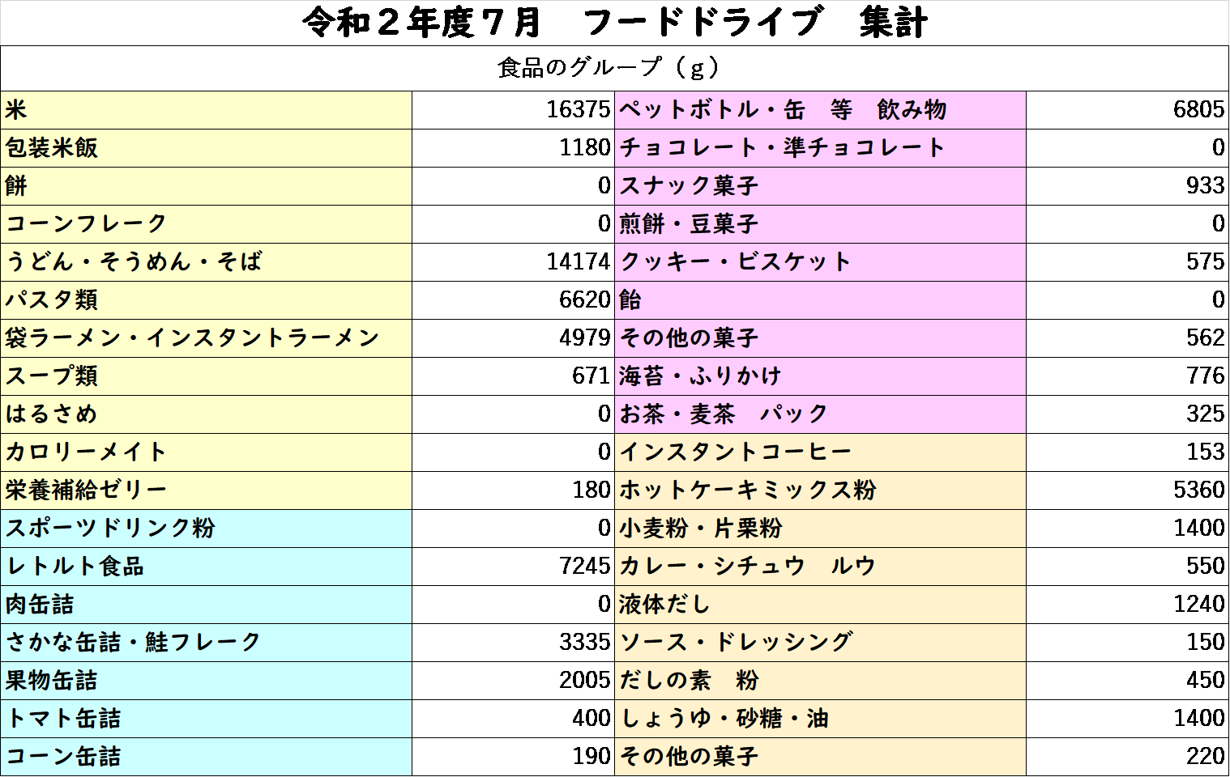Select the 袋ラーメン・インスタントラーメン cell

click(x=206, y=338)
